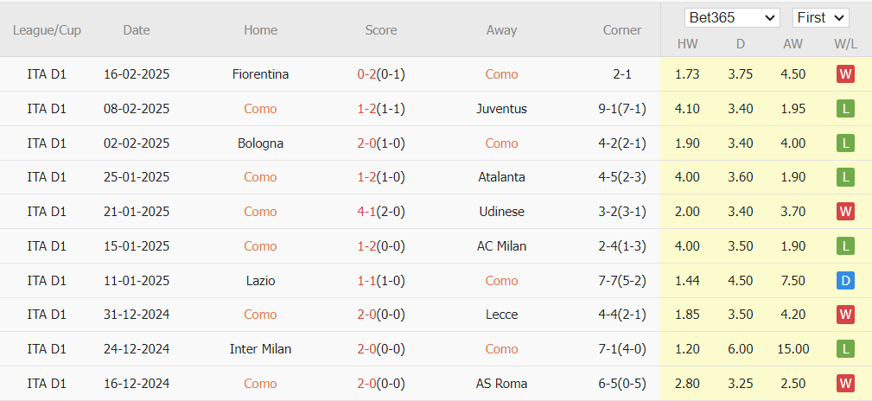
Task: Click the 15.00 away odds for Inter Milan
Action: pyautogui.click(x=793, y=349)
